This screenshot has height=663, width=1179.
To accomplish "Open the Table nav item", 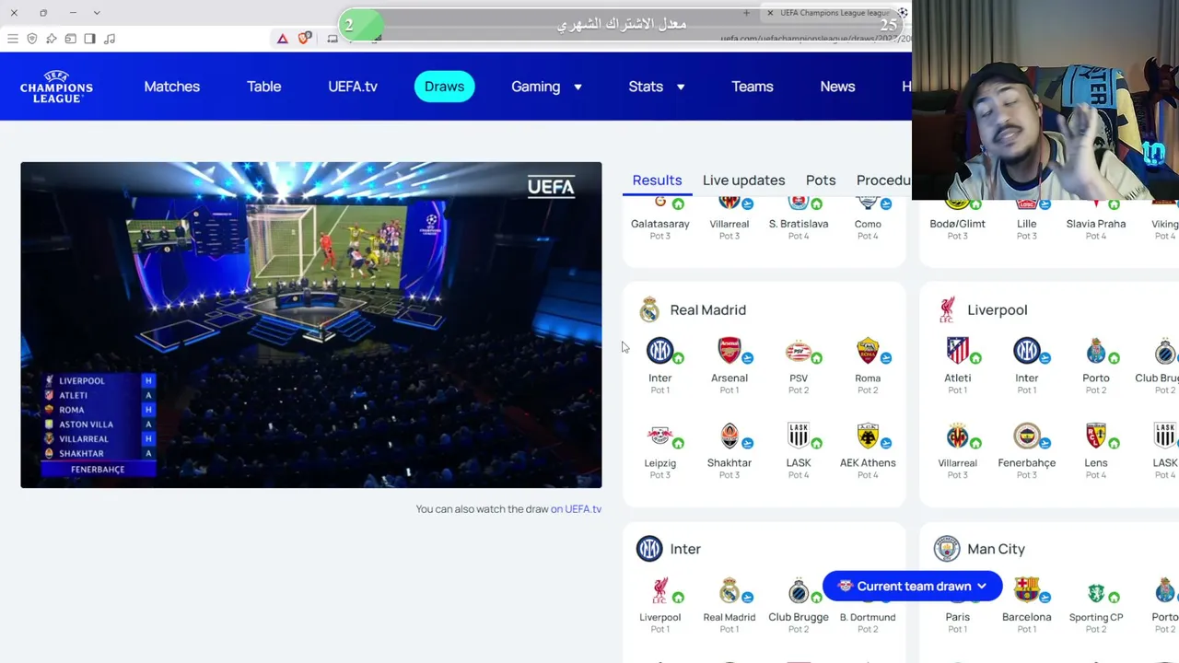I will pos(263,87).
